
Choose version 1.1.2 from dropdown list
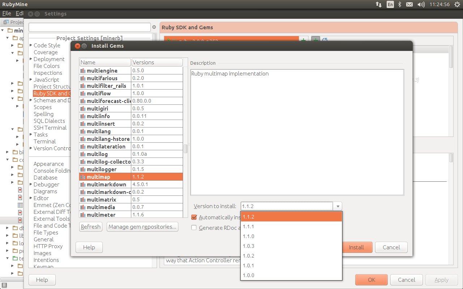pos(291,217)
